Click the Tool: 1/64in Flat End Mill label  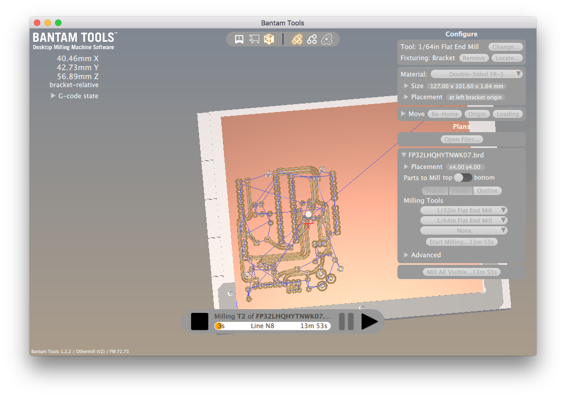(x=439, y=47)
